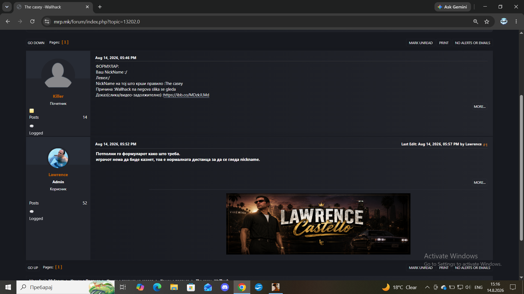Click Lawrence's speech bubble status icon

tap(32, 212)
